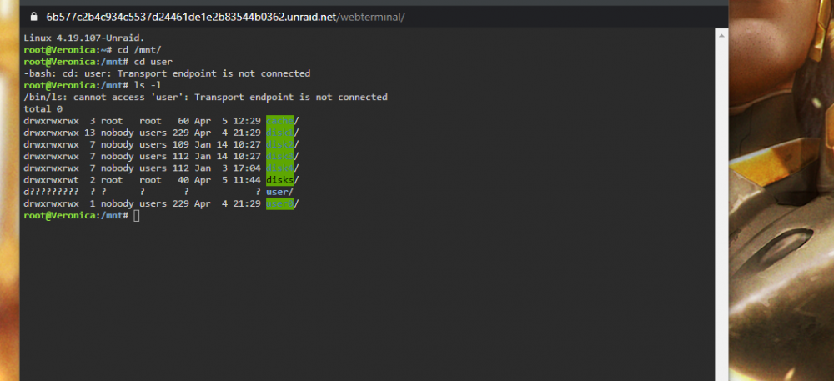The width and height of the screenshot is (834, 381).
Task: Click the highlighted 'disk4' directory name
Action: click(x=279, y=168)
